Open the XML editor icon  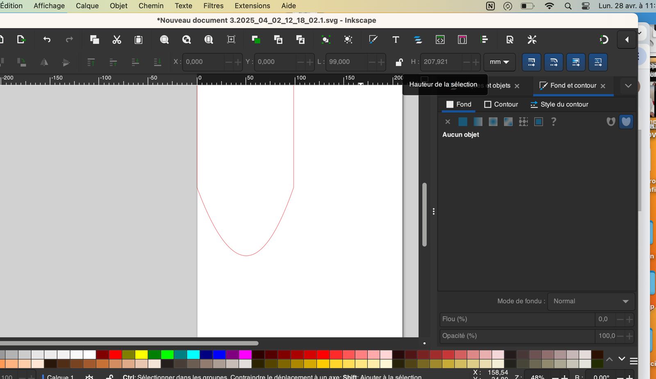(x=440, y=40)
